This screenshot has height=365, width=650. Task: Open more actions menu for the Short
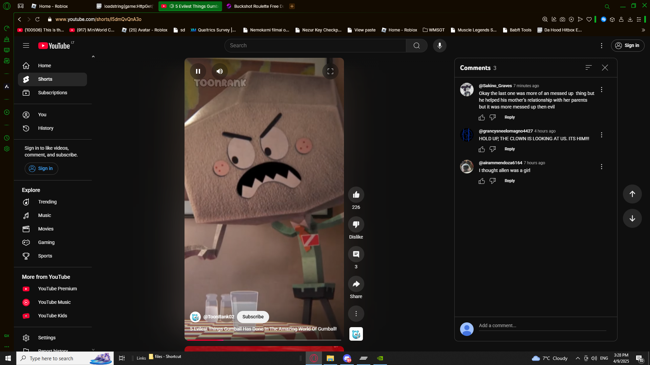point(356,314)
